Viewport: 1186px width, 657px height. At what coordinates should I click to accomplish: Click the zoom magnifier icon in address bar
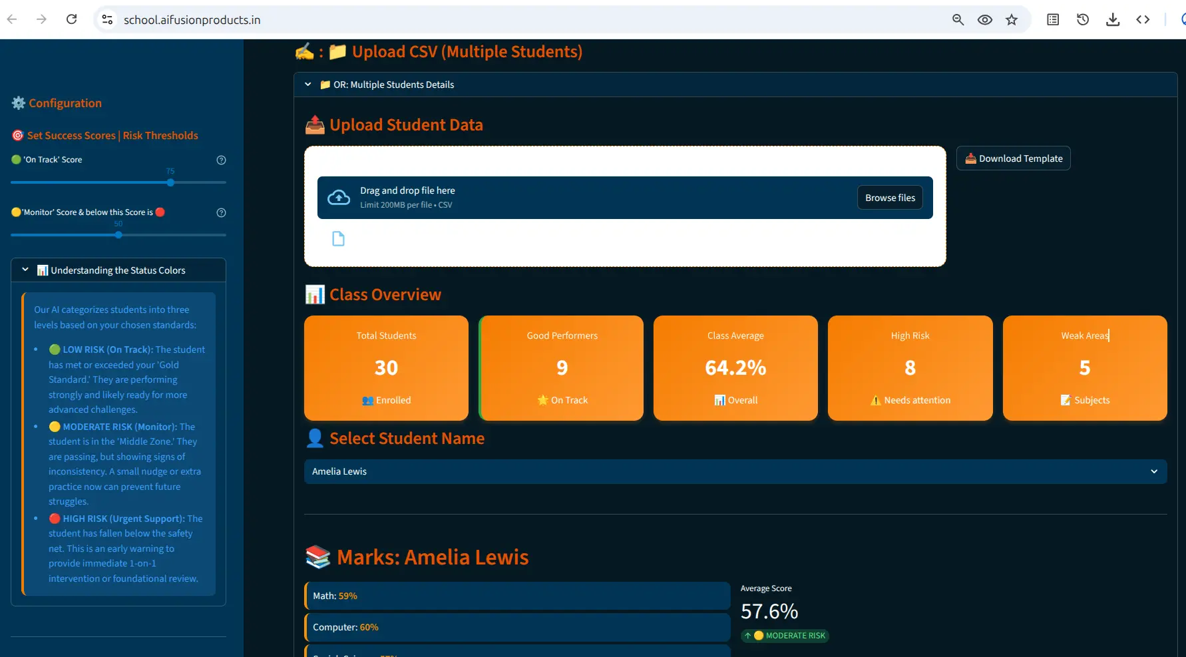coord(958,20)
